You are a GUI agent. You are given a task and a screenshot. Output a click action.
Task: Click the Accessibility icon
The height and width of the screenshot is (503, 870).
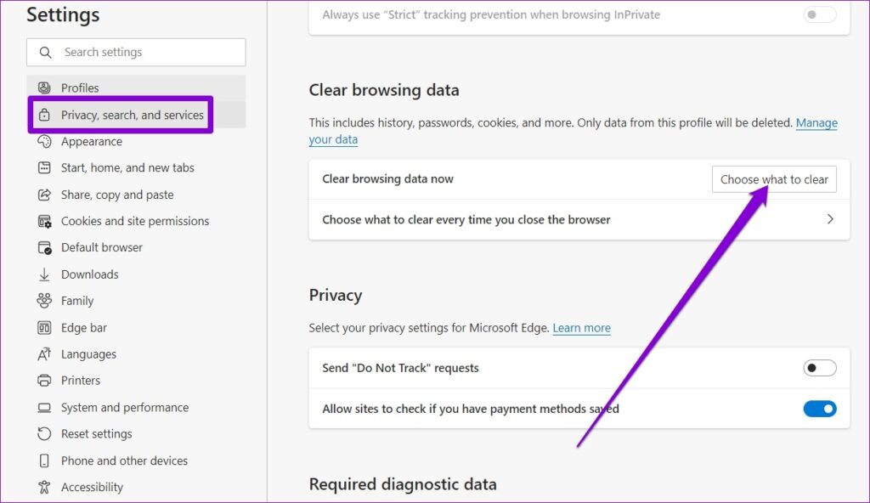[44, 487]
